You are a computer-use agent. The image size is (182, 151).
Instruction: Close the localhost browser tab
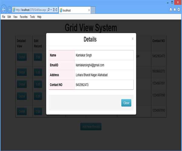[x=89, y=10]
